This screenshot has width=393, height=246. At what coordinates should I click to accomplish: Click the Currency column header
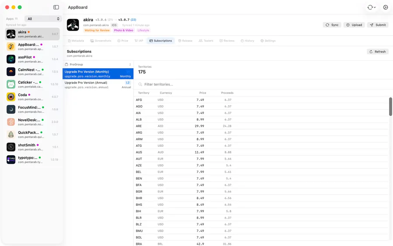[166, 93]
